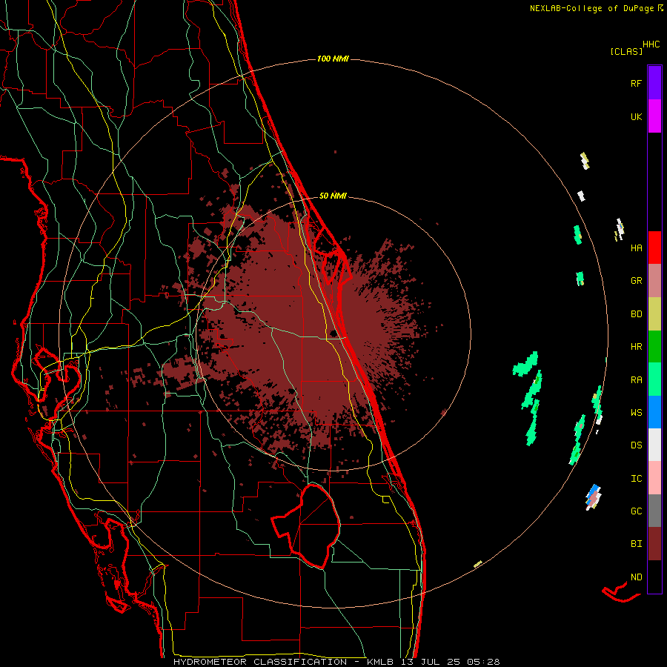Click the '50 NMI' range ring label
The image size is (667, 667).
coord(333,196)
